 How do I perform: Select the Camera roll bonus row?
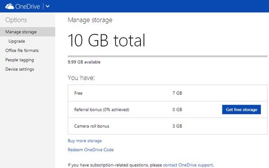click(x=167, y=126)
